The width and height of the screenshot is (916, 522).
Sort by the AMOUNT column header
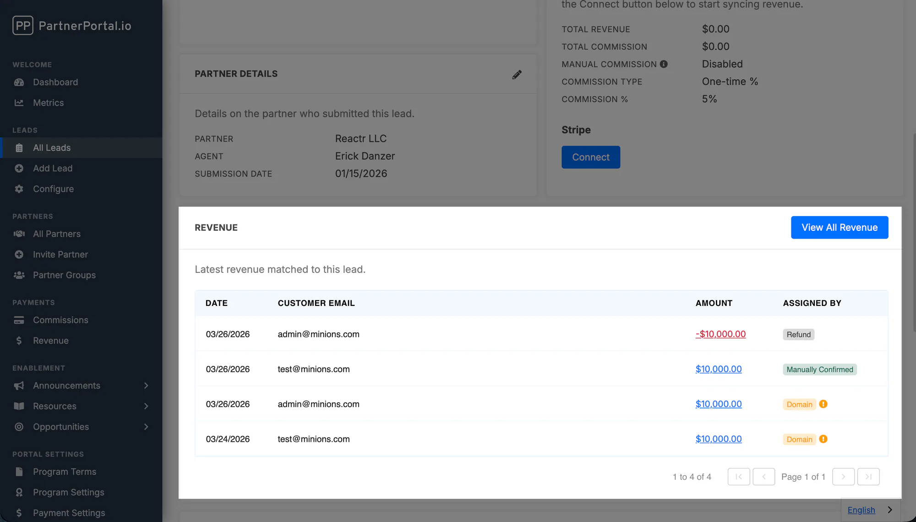pyautogui.click(x=714, y=303)
